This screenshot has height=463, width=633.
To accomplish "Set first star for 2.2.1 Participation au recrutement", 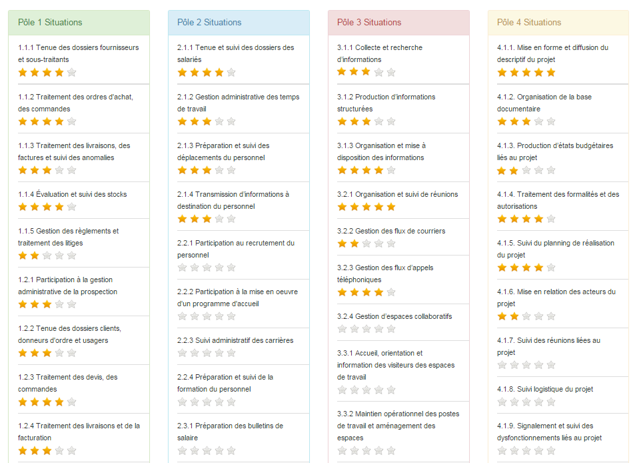I will (x=182, y=268).
